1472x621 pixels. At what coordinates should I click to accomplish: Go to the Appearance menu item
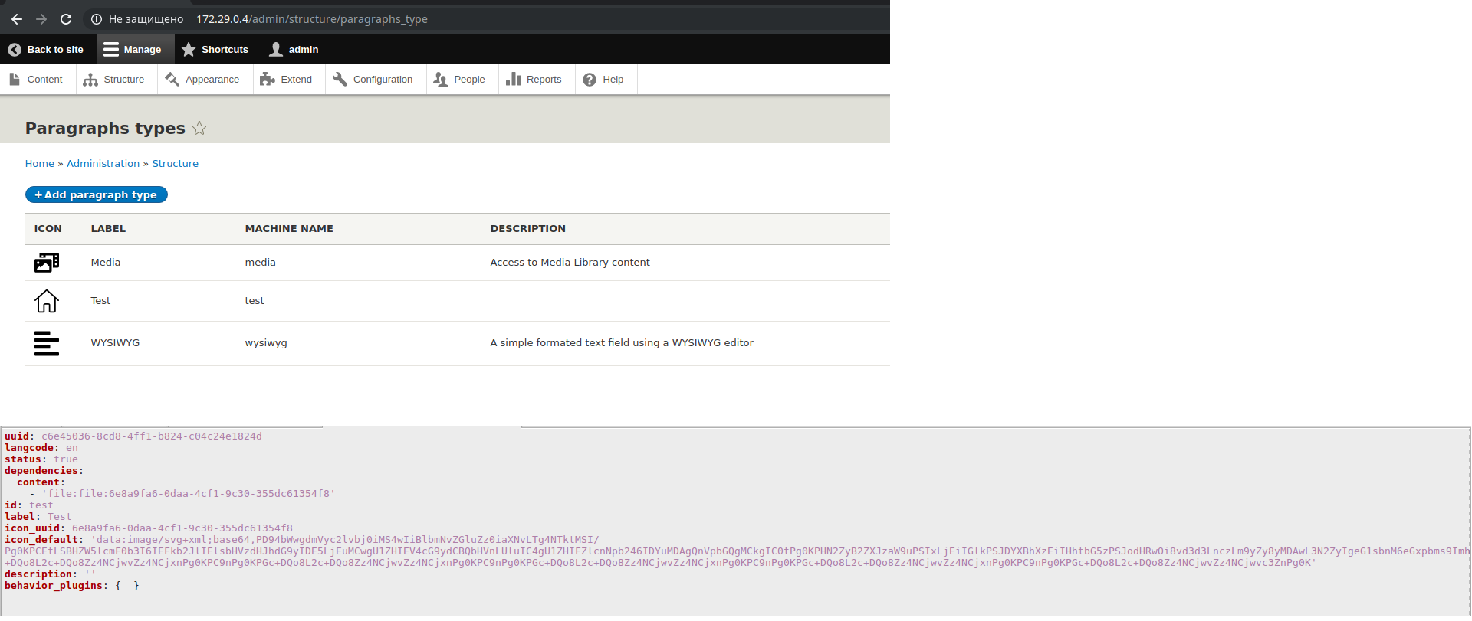203,80
